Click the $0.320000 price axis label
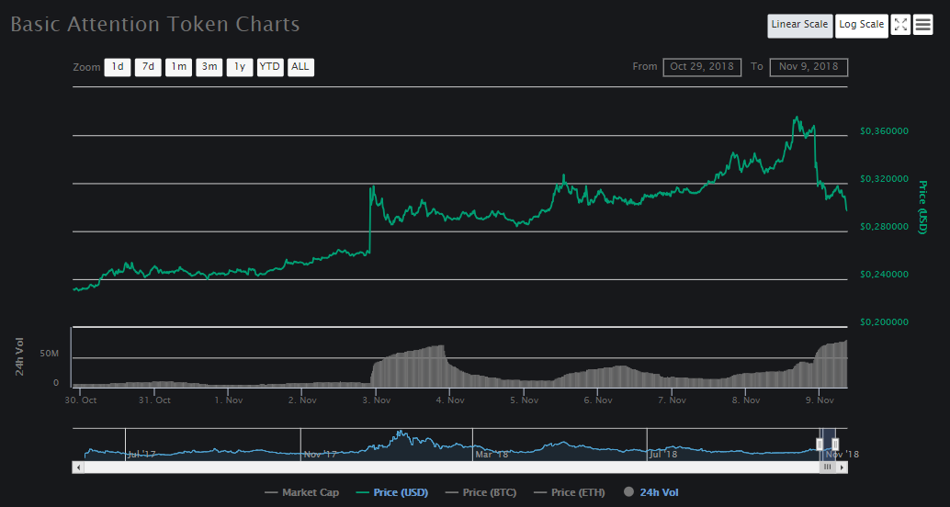 pos(885,179)
